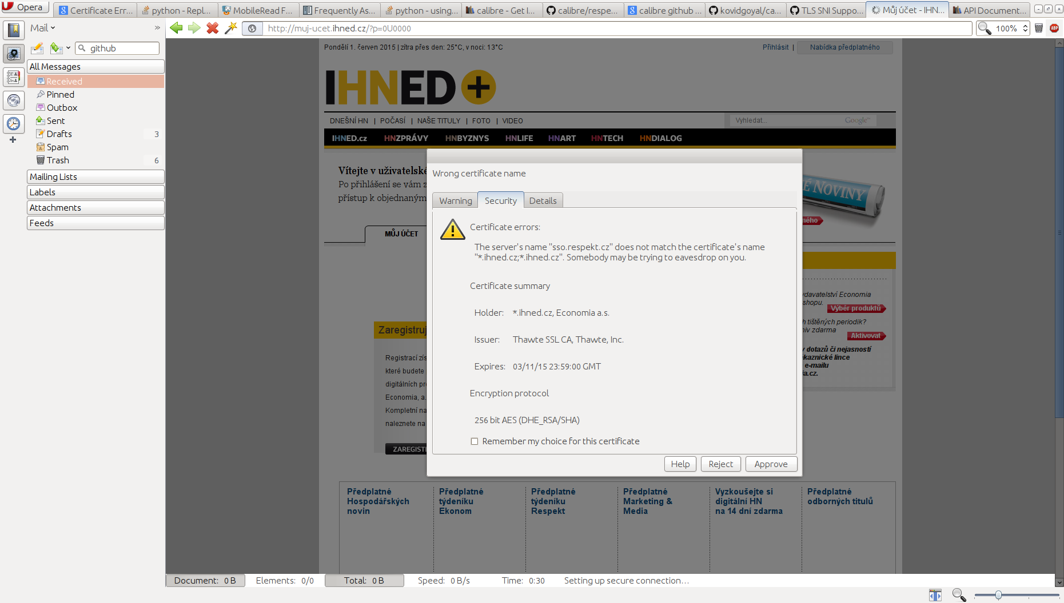Click the fit-to-width icon in the bottom bar

point(935,595)
